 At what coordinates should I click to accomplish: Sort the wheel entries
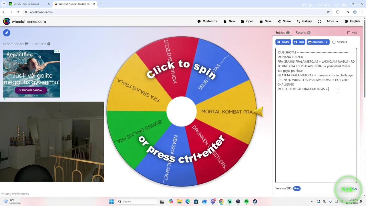tap(299, 42)
